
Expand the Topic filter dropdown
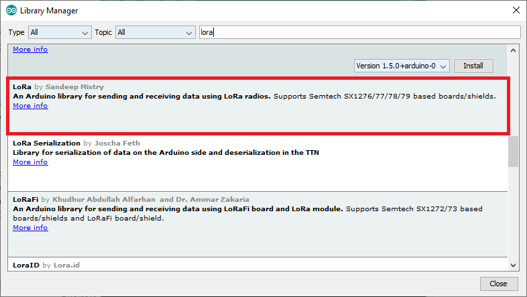[155, 32]
